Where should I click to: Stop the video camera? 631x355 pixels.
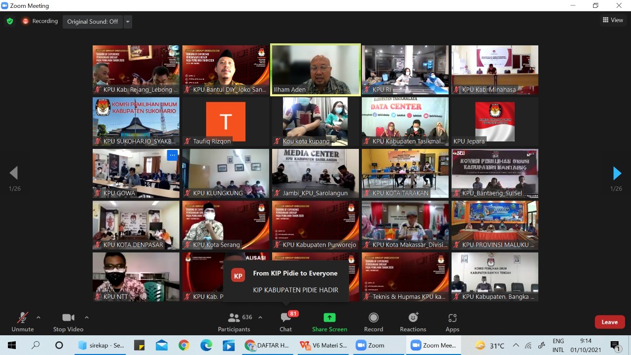pos(68,322)
